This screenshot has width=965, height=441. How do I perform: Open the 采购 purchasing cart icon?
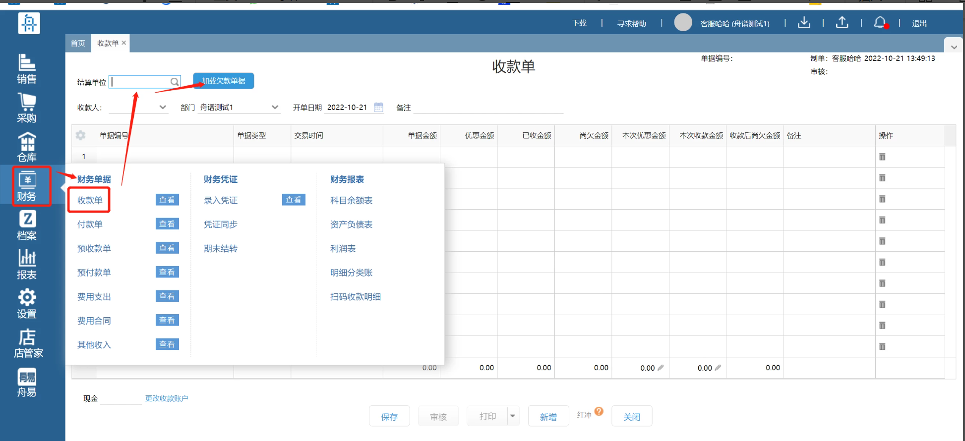(27, 108)
